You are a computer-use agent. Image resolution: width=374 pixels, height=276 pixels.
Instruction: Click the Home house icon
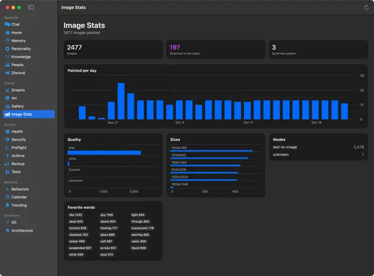8,33
